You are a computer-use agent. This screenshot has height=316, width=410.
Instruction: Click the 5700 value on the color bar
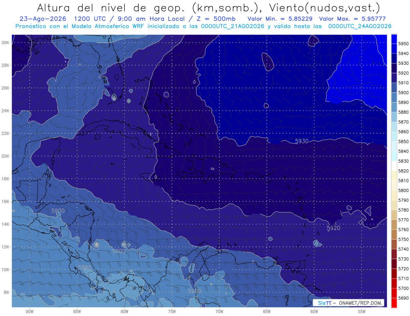(x=404, y=288)
